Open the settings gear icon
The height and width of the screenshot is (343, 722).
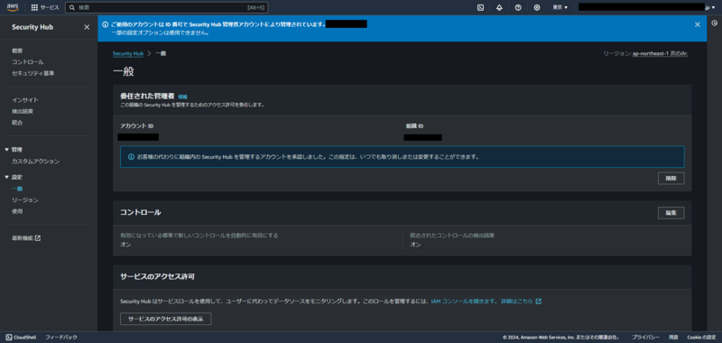click(537, 7)
